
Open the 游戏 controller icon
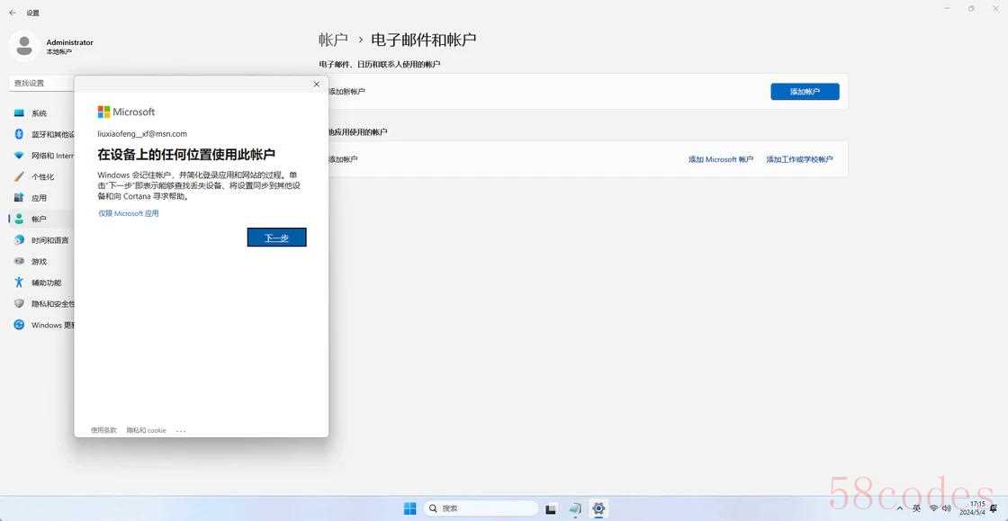pos(19,261)
